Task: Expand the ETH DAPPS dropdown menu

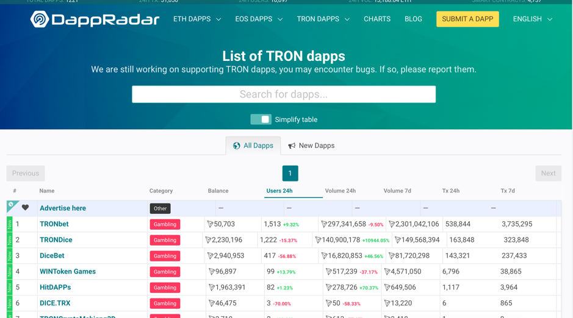Action: point(197,19)
